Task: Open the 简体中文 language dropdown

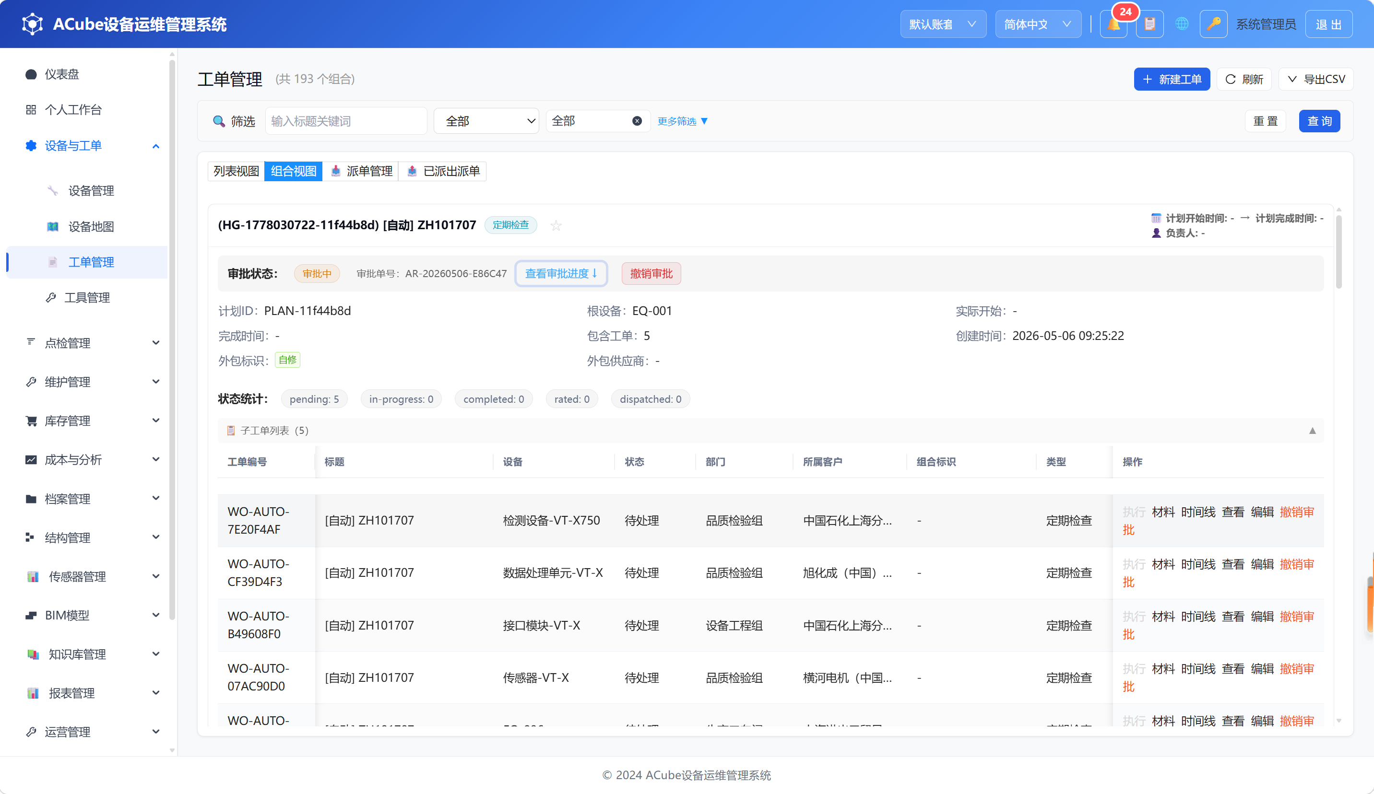Action: pyautogui.click(x=1038, y=24)
